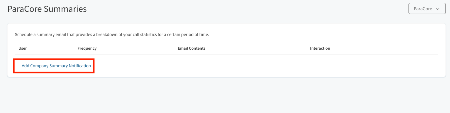The image size is (450, 113).
Task: Expand the ParaCore selector at top right
Action: [427, 9]
